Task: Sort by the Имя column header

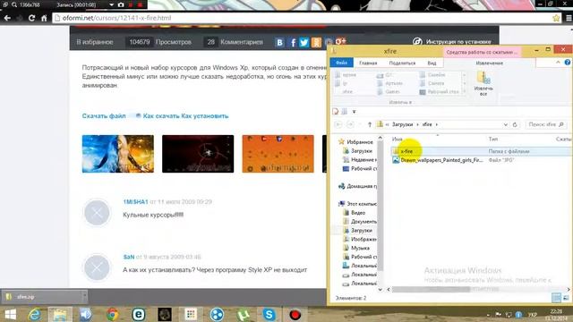Action: click(x=397, y=140)
